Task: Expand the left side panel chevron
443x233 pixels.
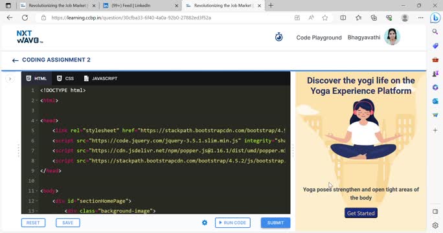Action: (x=10, y=79)
